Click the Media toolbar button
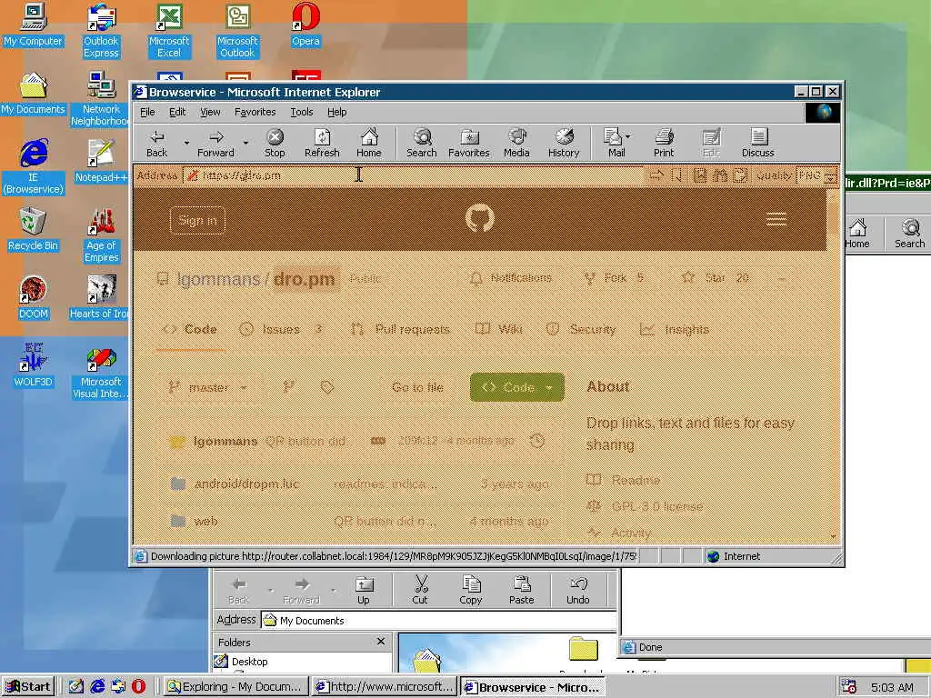 click(x=516, y=144)
